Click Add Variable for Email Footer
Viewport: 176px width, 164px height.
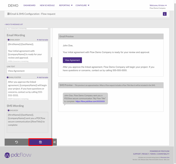click(43, 78)
